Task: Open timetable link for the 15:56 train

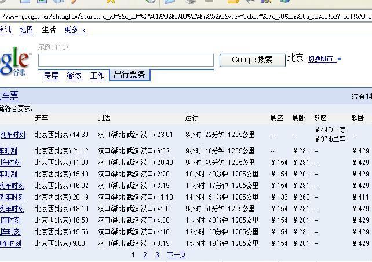Action: 10,232
